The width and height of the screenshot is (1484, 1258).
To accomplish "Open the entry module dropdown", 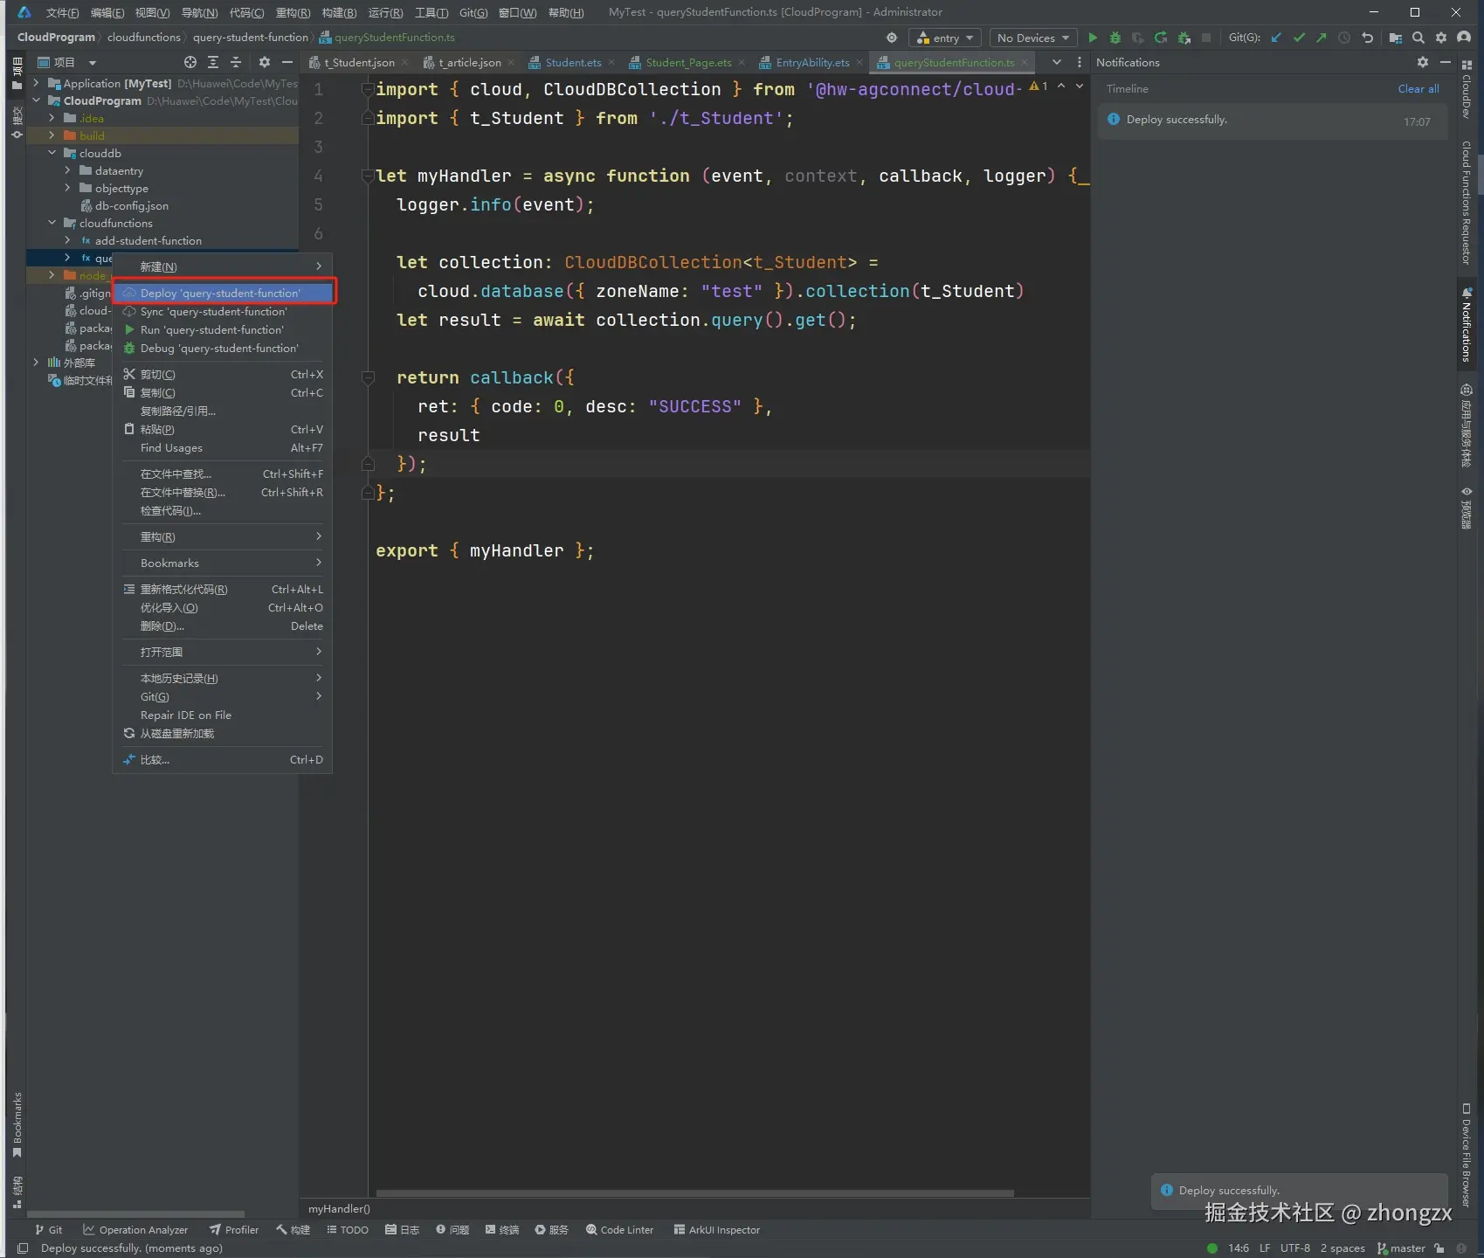I will click(944, 38).
